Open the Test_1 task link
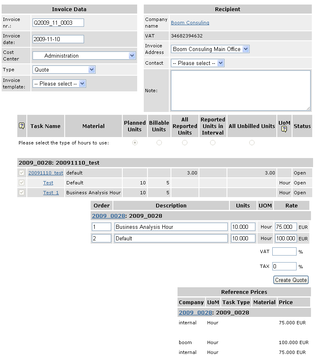 click(x=51, y=193)
